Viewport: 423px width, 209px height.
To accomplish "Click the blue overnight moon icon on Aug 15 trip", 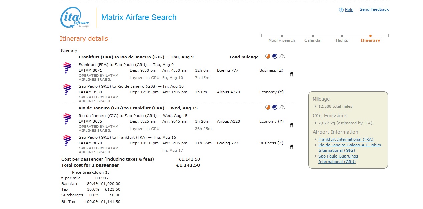I will [275, 107].
